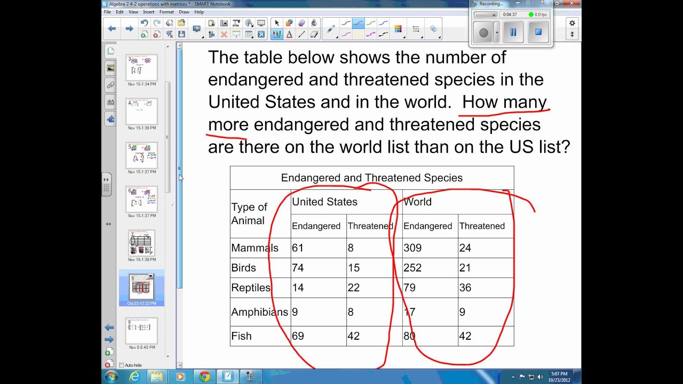
Task: Expand the collapsed sidebar handle with double arrows
Action: 106,184
